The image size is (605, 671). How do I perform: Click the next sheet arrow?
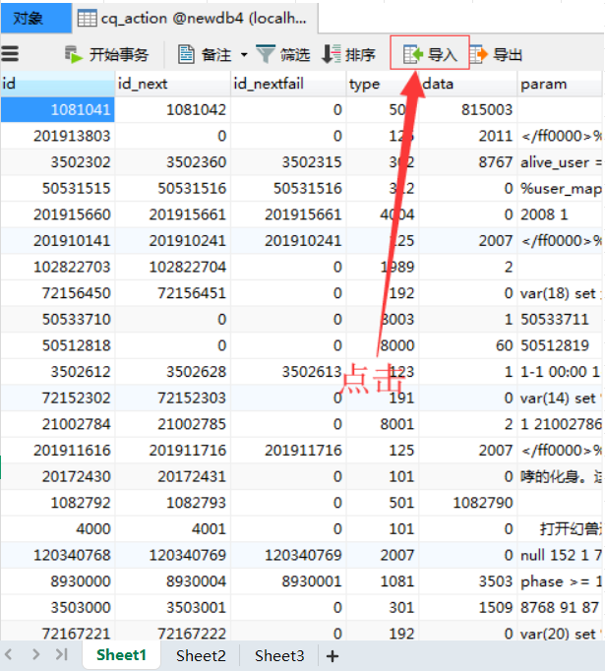[x=36, y=654]
